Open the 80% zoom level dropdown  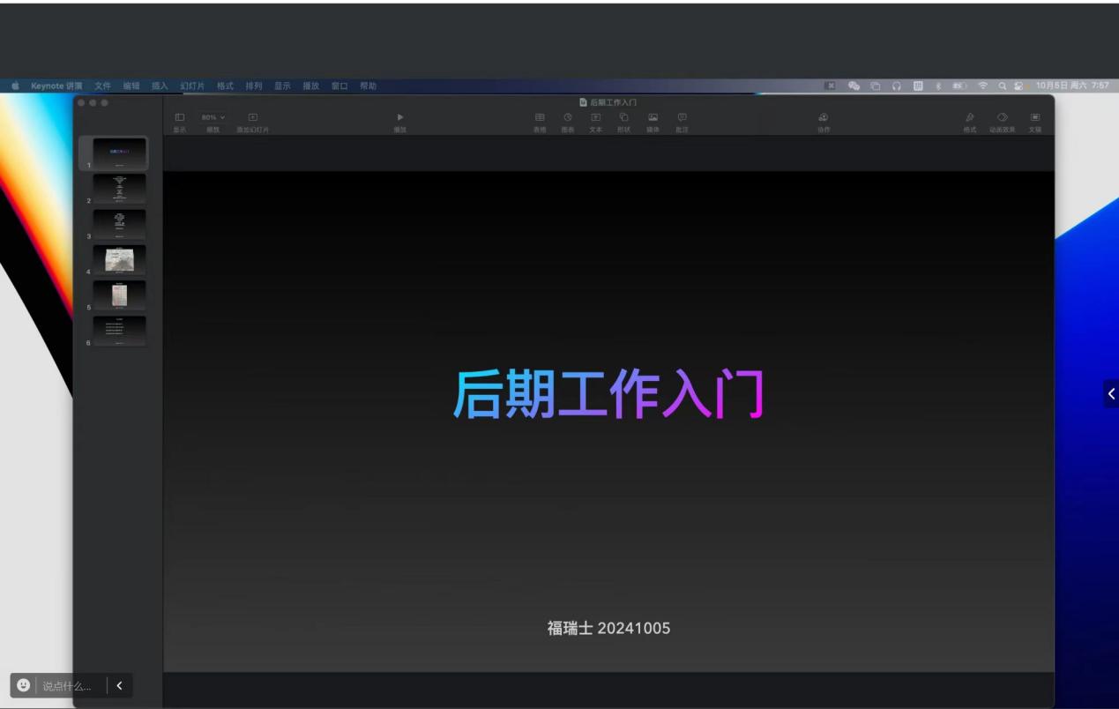coord(213,117)
